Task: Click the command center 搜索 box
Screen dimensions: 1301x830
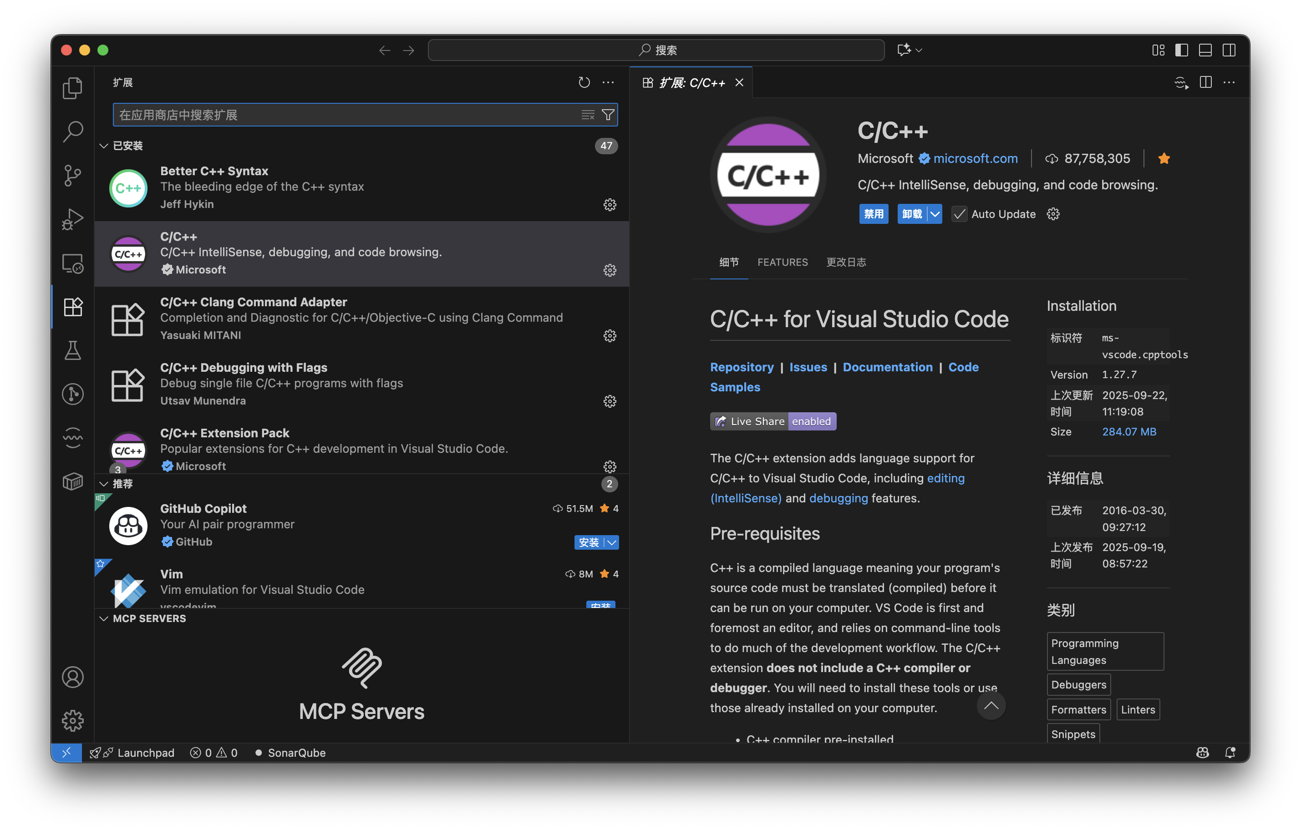Action: [656, 50]
